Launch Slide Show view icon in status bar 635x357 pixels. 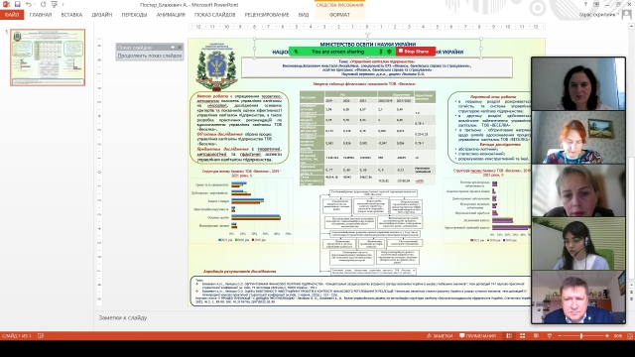550,336
